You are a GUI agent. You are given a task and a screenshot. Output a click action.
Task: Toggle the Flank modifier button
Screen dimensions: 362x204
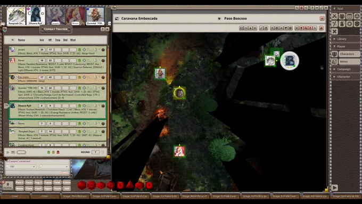point(29,189)
